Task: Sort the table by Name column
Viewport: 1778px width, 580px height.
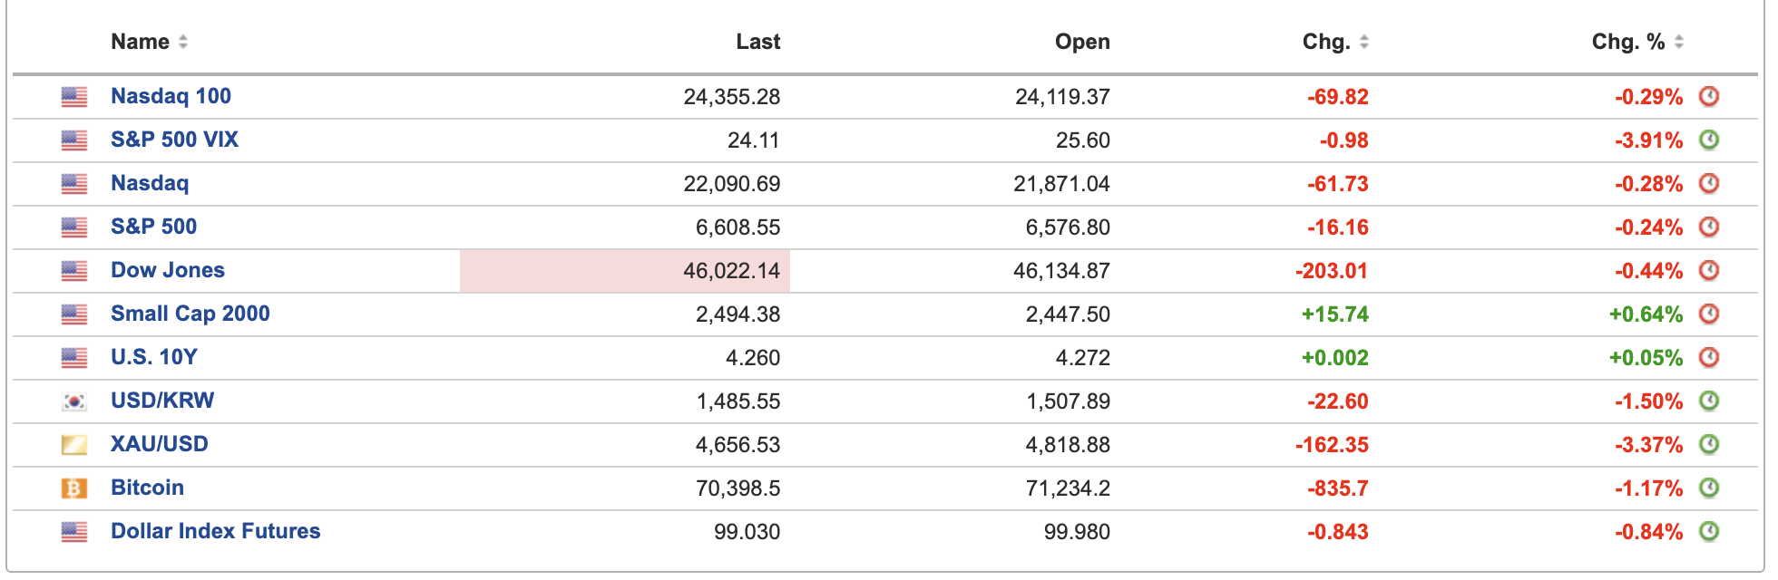Action: click(183, 42)
